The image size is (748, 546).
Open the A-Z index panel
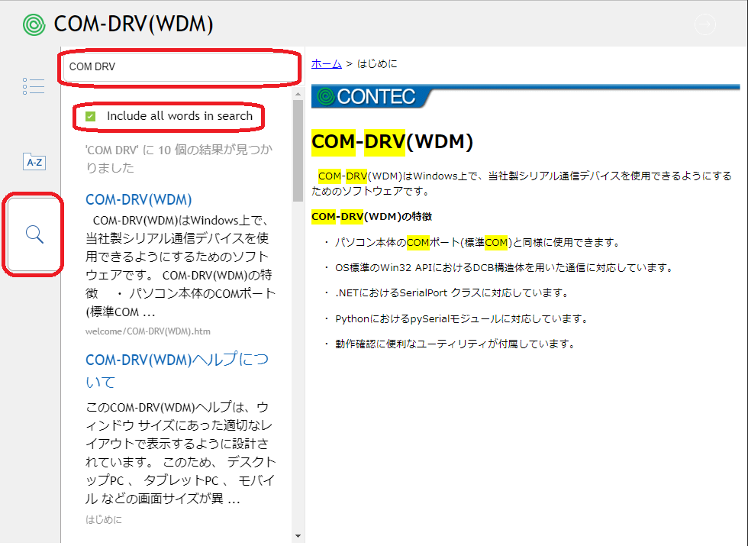(x=34, y=162)
